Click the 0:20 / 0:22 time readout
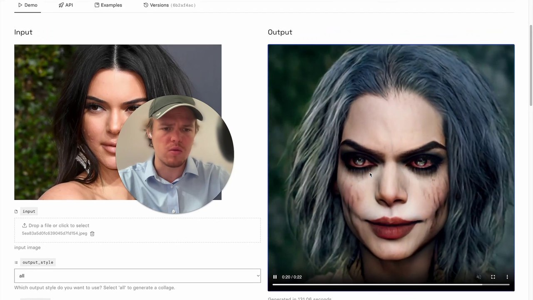This screenshot has width=533, height=300. [x=292, y=277]
